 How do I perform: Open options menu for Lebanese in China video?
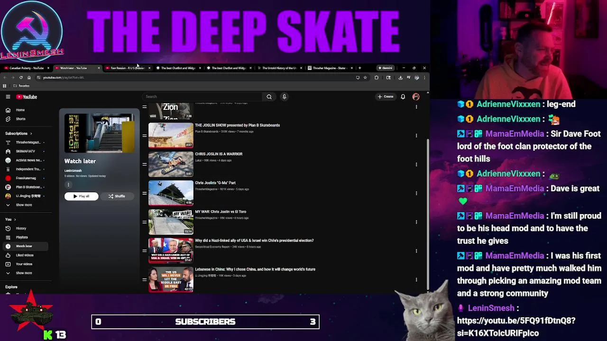[x=416, y=280]
